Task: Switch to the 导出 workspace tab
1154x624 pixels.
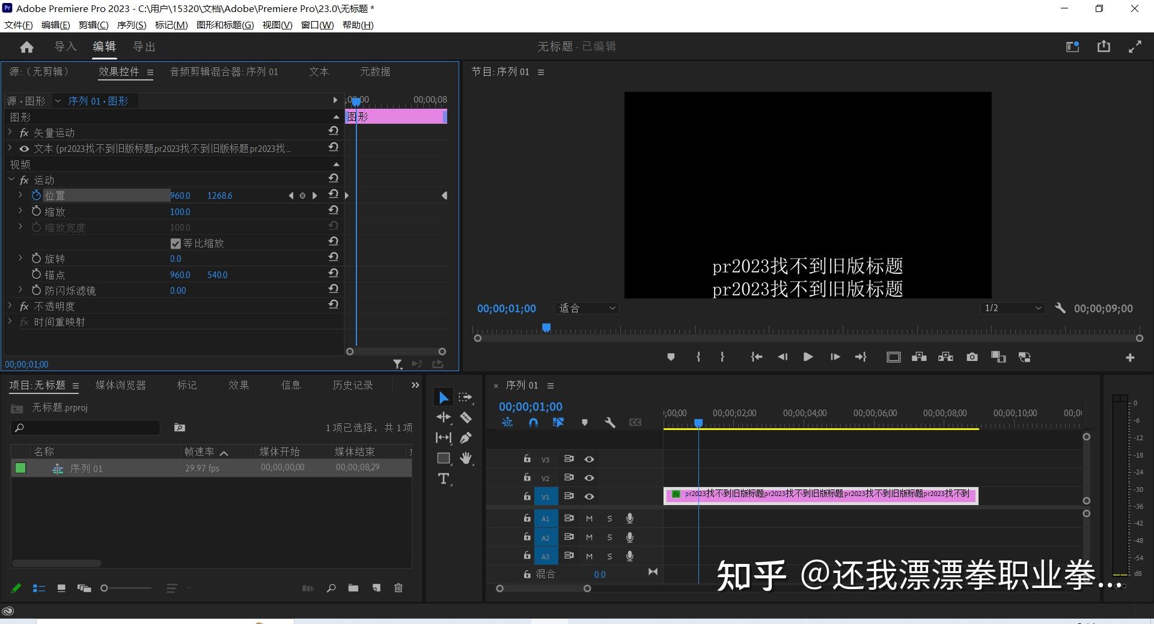Action: pyautogui.click(x=144, y=46)
